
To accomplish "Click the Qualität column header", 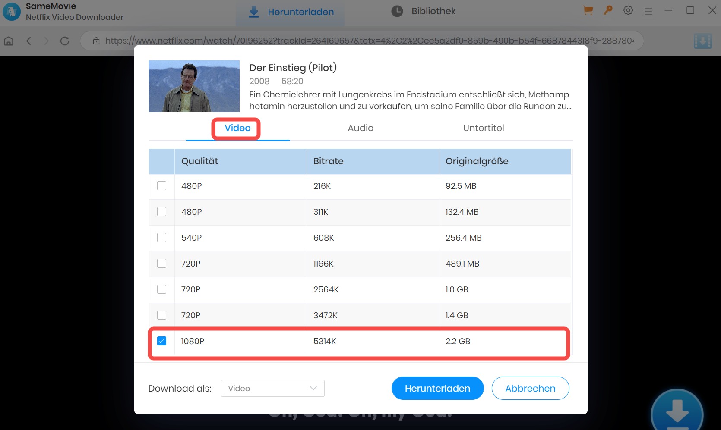I will click(x=240, y=161).
